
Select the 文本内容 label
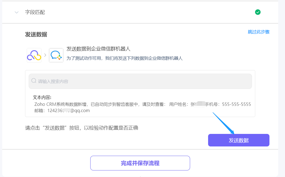[42, 97]
